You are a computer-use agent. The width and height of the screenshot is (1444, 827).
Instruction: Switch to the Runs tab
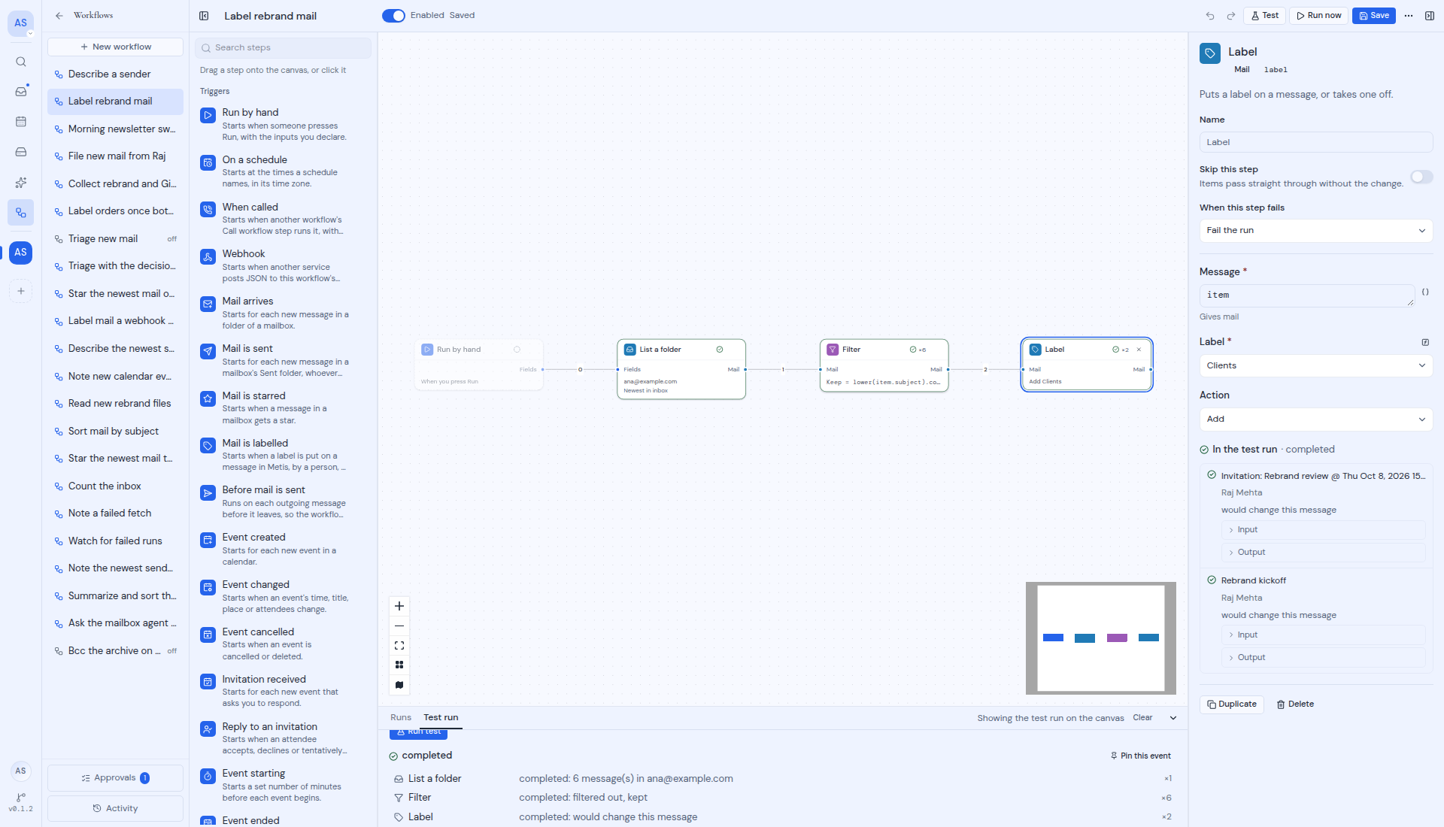point(401,718)
